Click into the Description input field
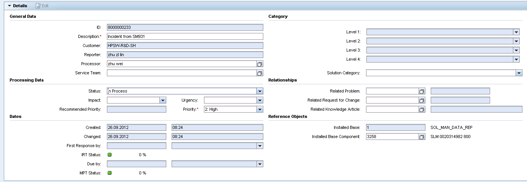527x182 pixels. pyautogui.click(x=185, y=36)
